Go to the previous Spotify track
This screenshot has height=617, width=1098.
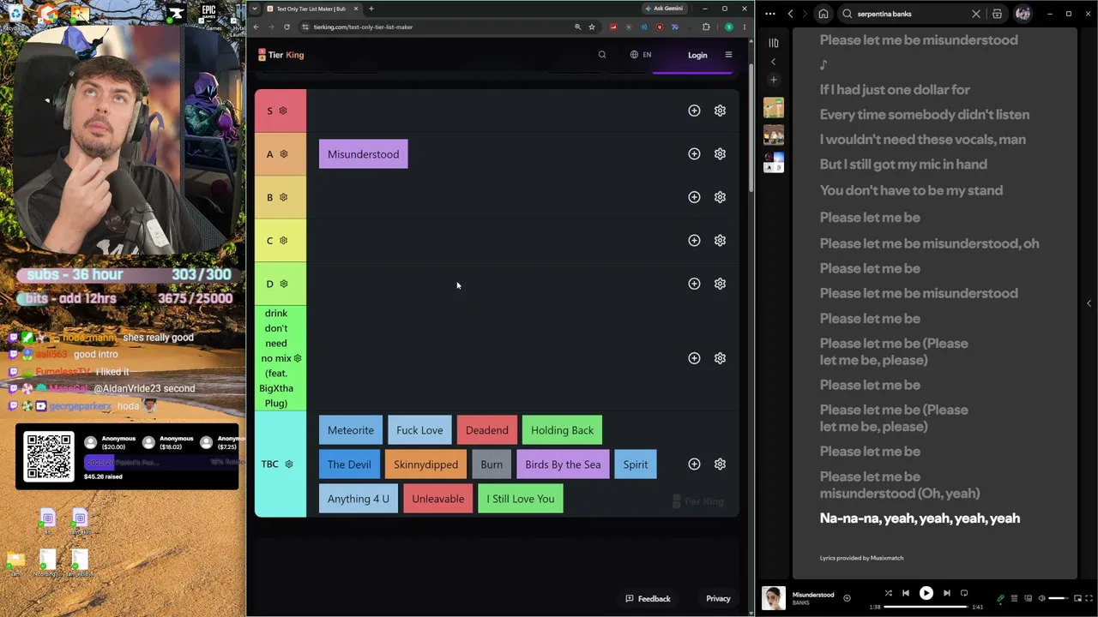906,593
